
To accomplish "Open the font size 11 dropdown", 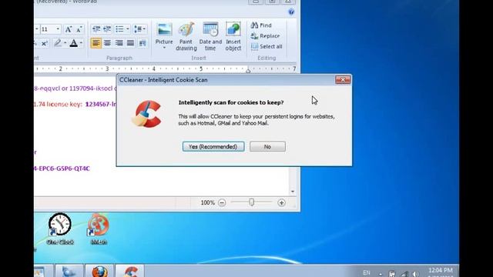I will pyautogui.click(x=58, y=29).
